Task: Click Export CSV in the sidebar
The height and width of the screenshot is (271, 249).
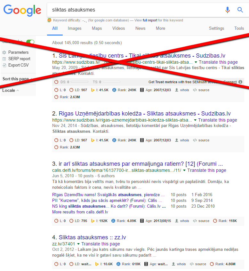Action: pyautogui.click(x=18, y=65)
